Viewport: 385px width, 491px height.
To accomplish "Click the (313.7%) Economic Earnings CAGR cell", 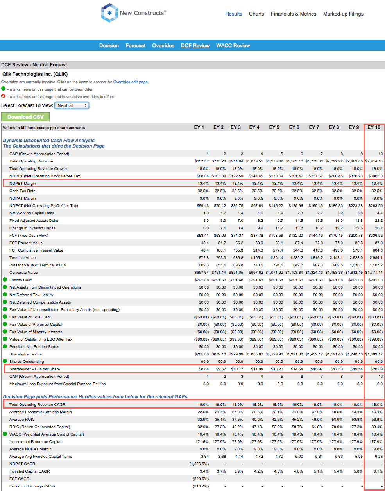I will pos(201,486).
